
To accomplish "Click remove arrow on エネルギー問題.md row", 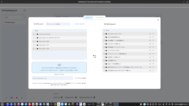I will tap(153, 70).
